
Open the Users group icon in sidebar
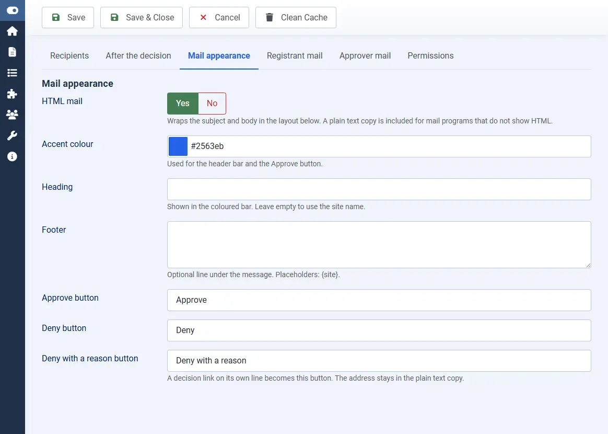[13, 115]
